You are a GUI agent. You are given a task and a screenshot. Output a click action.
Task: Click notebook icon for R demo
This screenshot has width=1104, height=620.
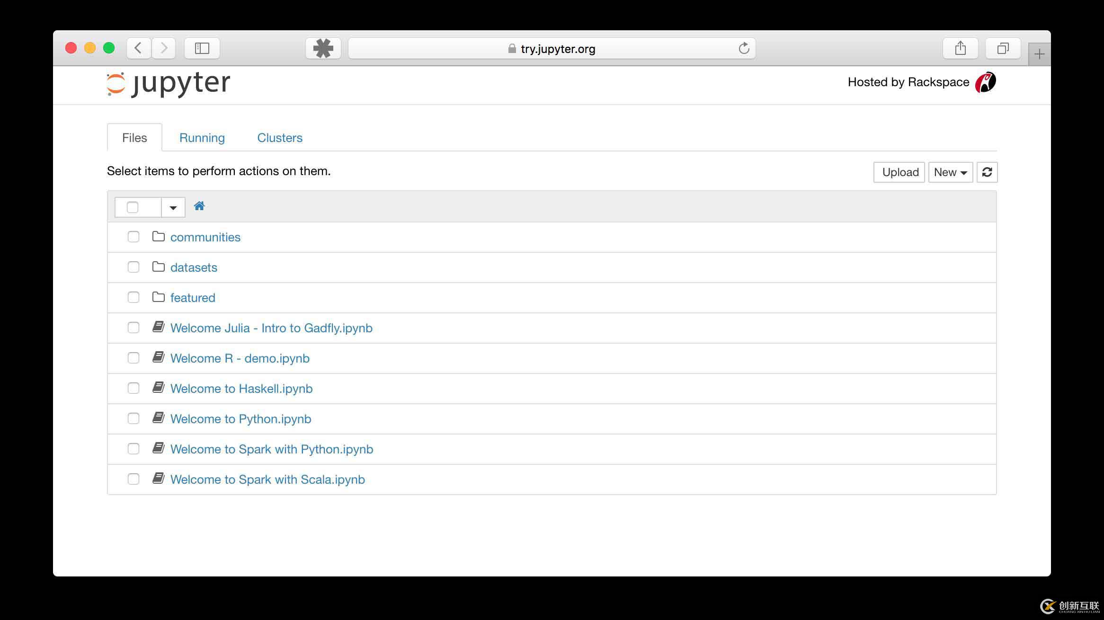(x=159, y=357)
